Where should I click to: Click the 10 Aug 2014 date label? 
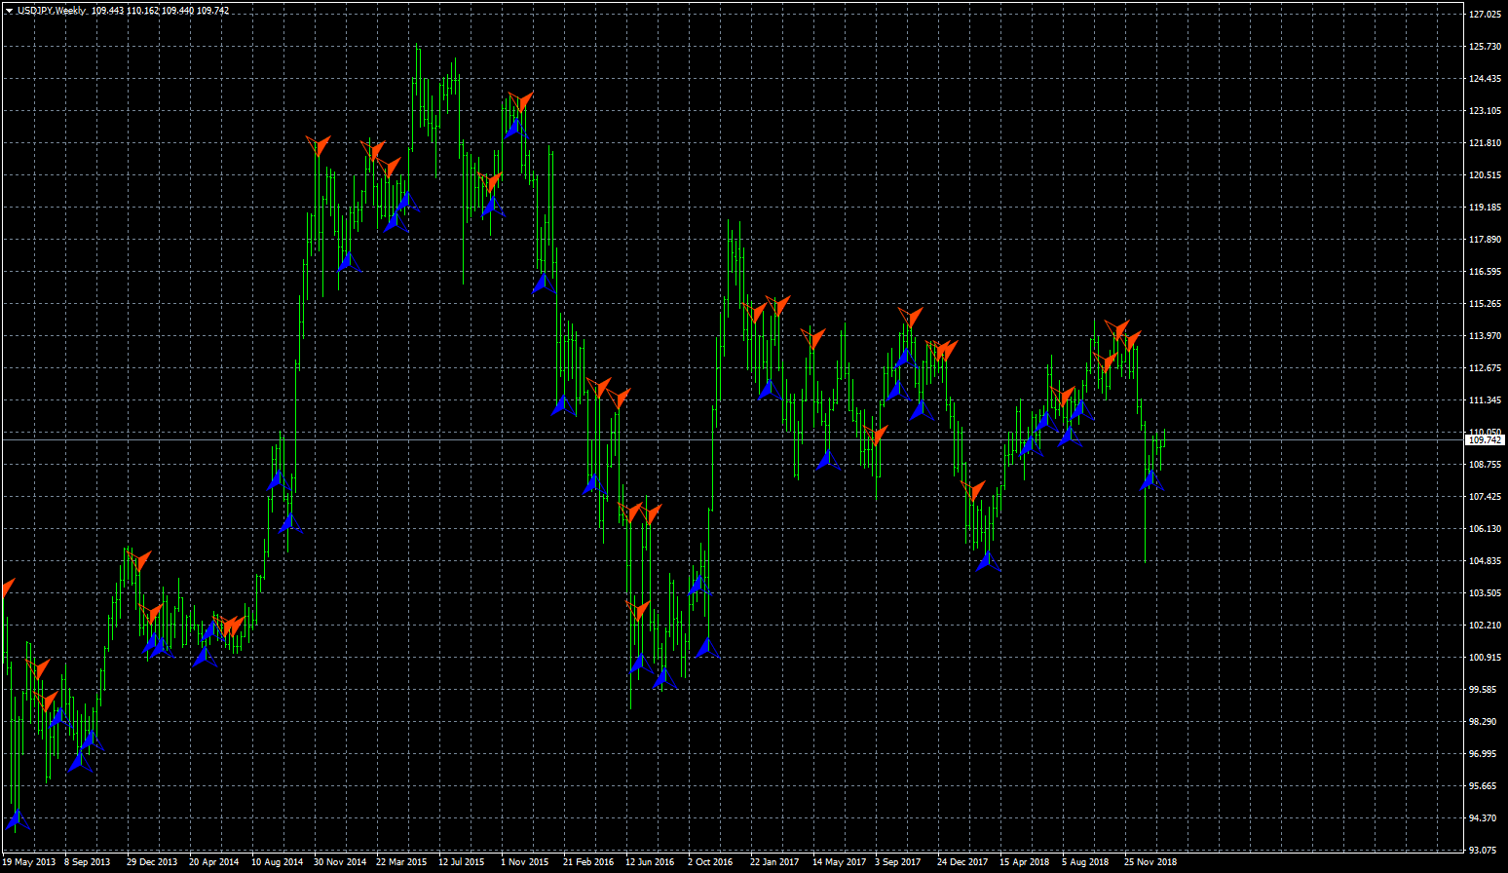(278, 862)
